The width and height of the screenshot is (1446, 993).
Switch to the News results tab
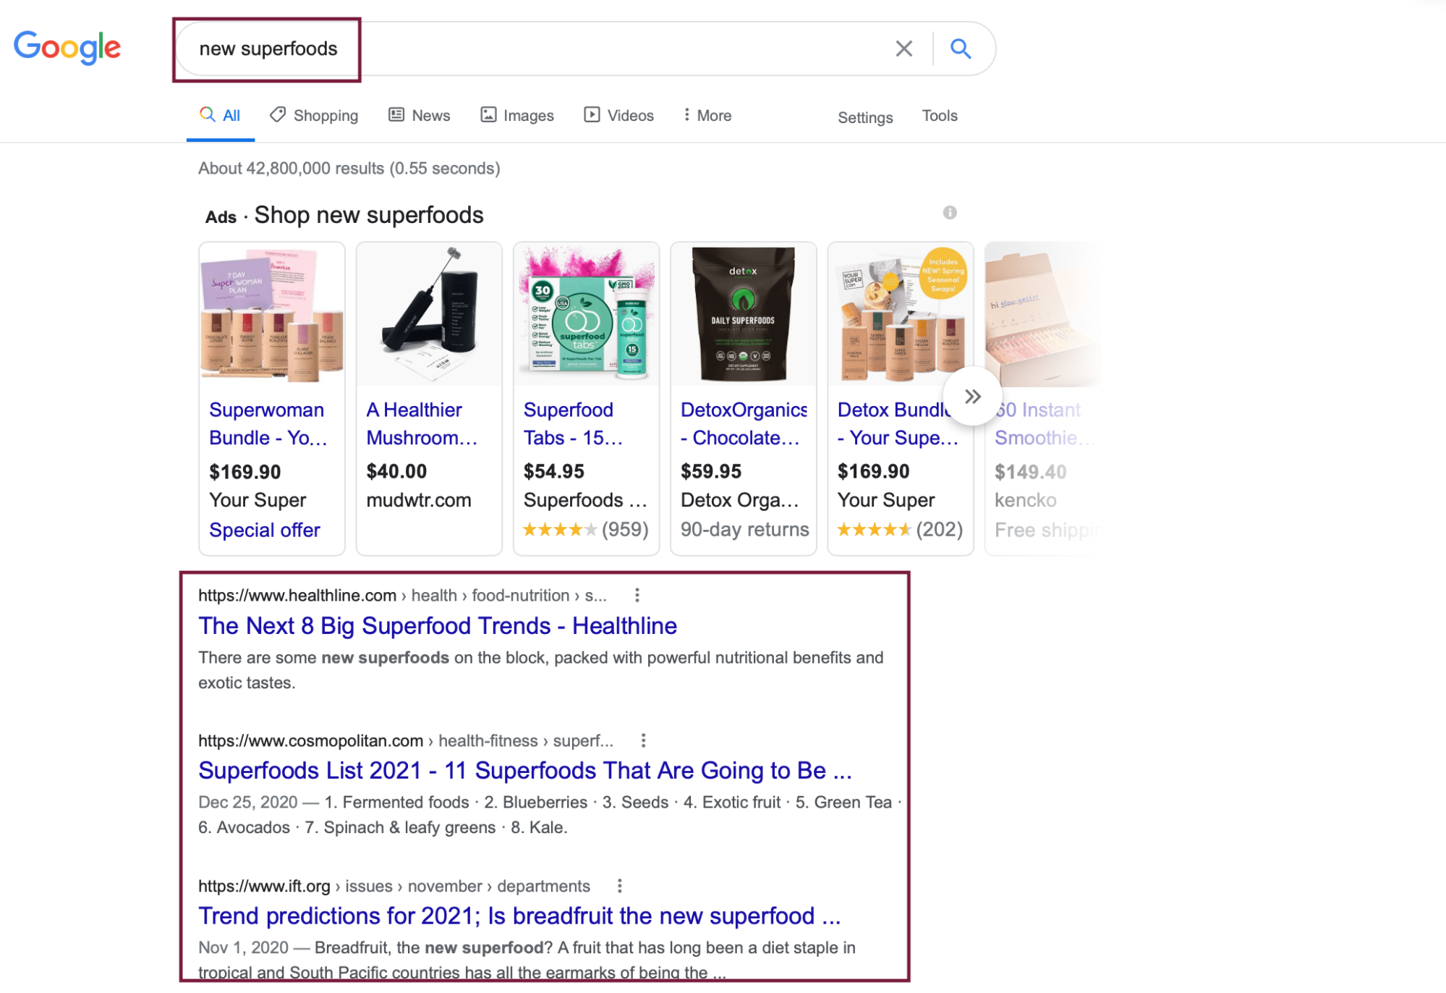click(x=419, y=115)
